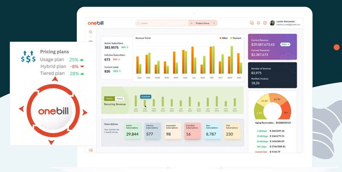Click Leslie Alexander's profile avatar
Screen dimensions: 342x172
click(x=272, y=23)
